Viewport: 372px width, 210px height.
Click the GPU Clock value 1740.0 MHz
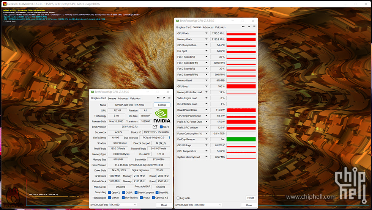point(218,33)
